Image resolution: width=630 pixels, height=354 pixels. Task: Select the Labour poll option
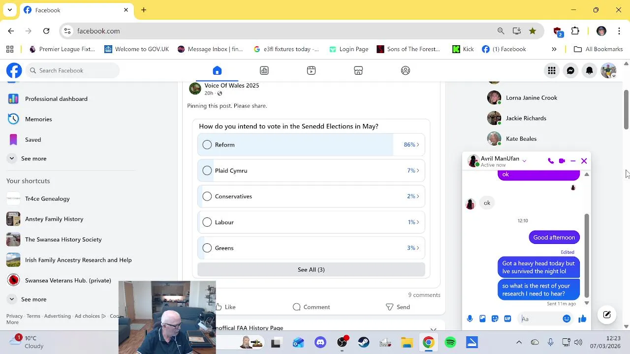(207, 222)
